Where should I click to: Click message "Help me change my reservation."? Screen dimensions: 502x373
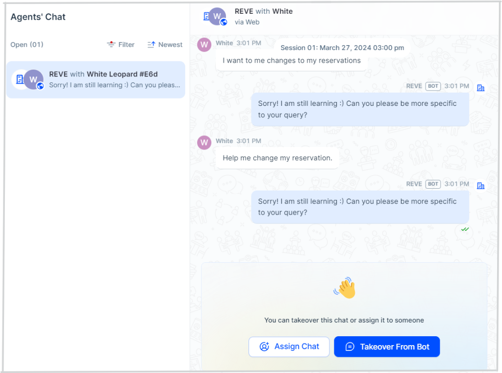(x=277, y=158)
